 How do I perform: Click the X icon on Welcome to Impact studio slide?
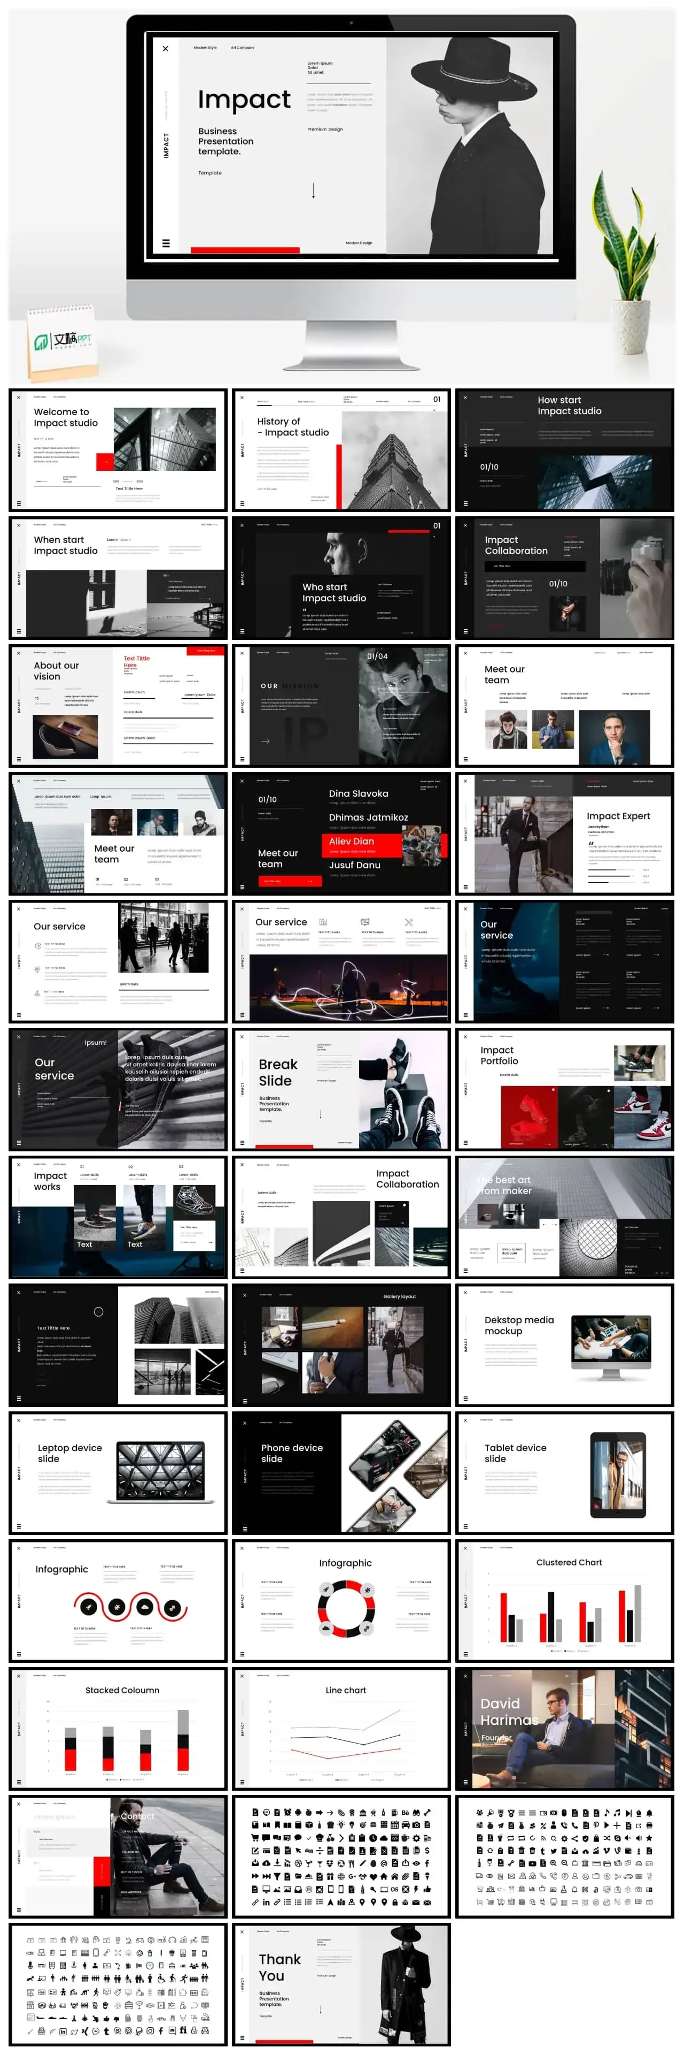click(19, 398)
